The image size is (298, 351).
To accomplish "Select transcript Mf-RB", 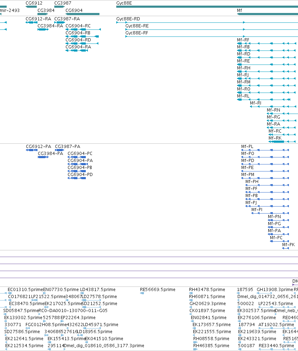I will (x=243, y=47).
